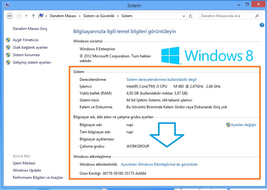Open Gelişmiş sistem ayarları
267x190 pixels.
tap(32, 62)
